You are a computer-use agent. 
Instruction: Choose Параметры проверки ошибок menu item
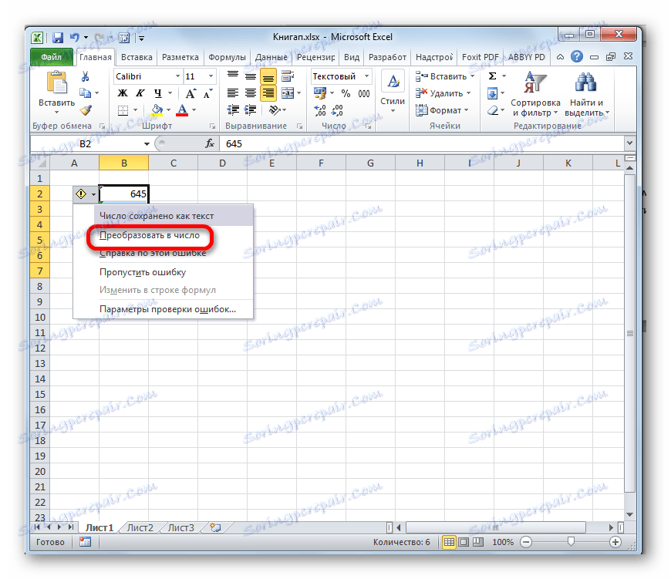[167, 308]
